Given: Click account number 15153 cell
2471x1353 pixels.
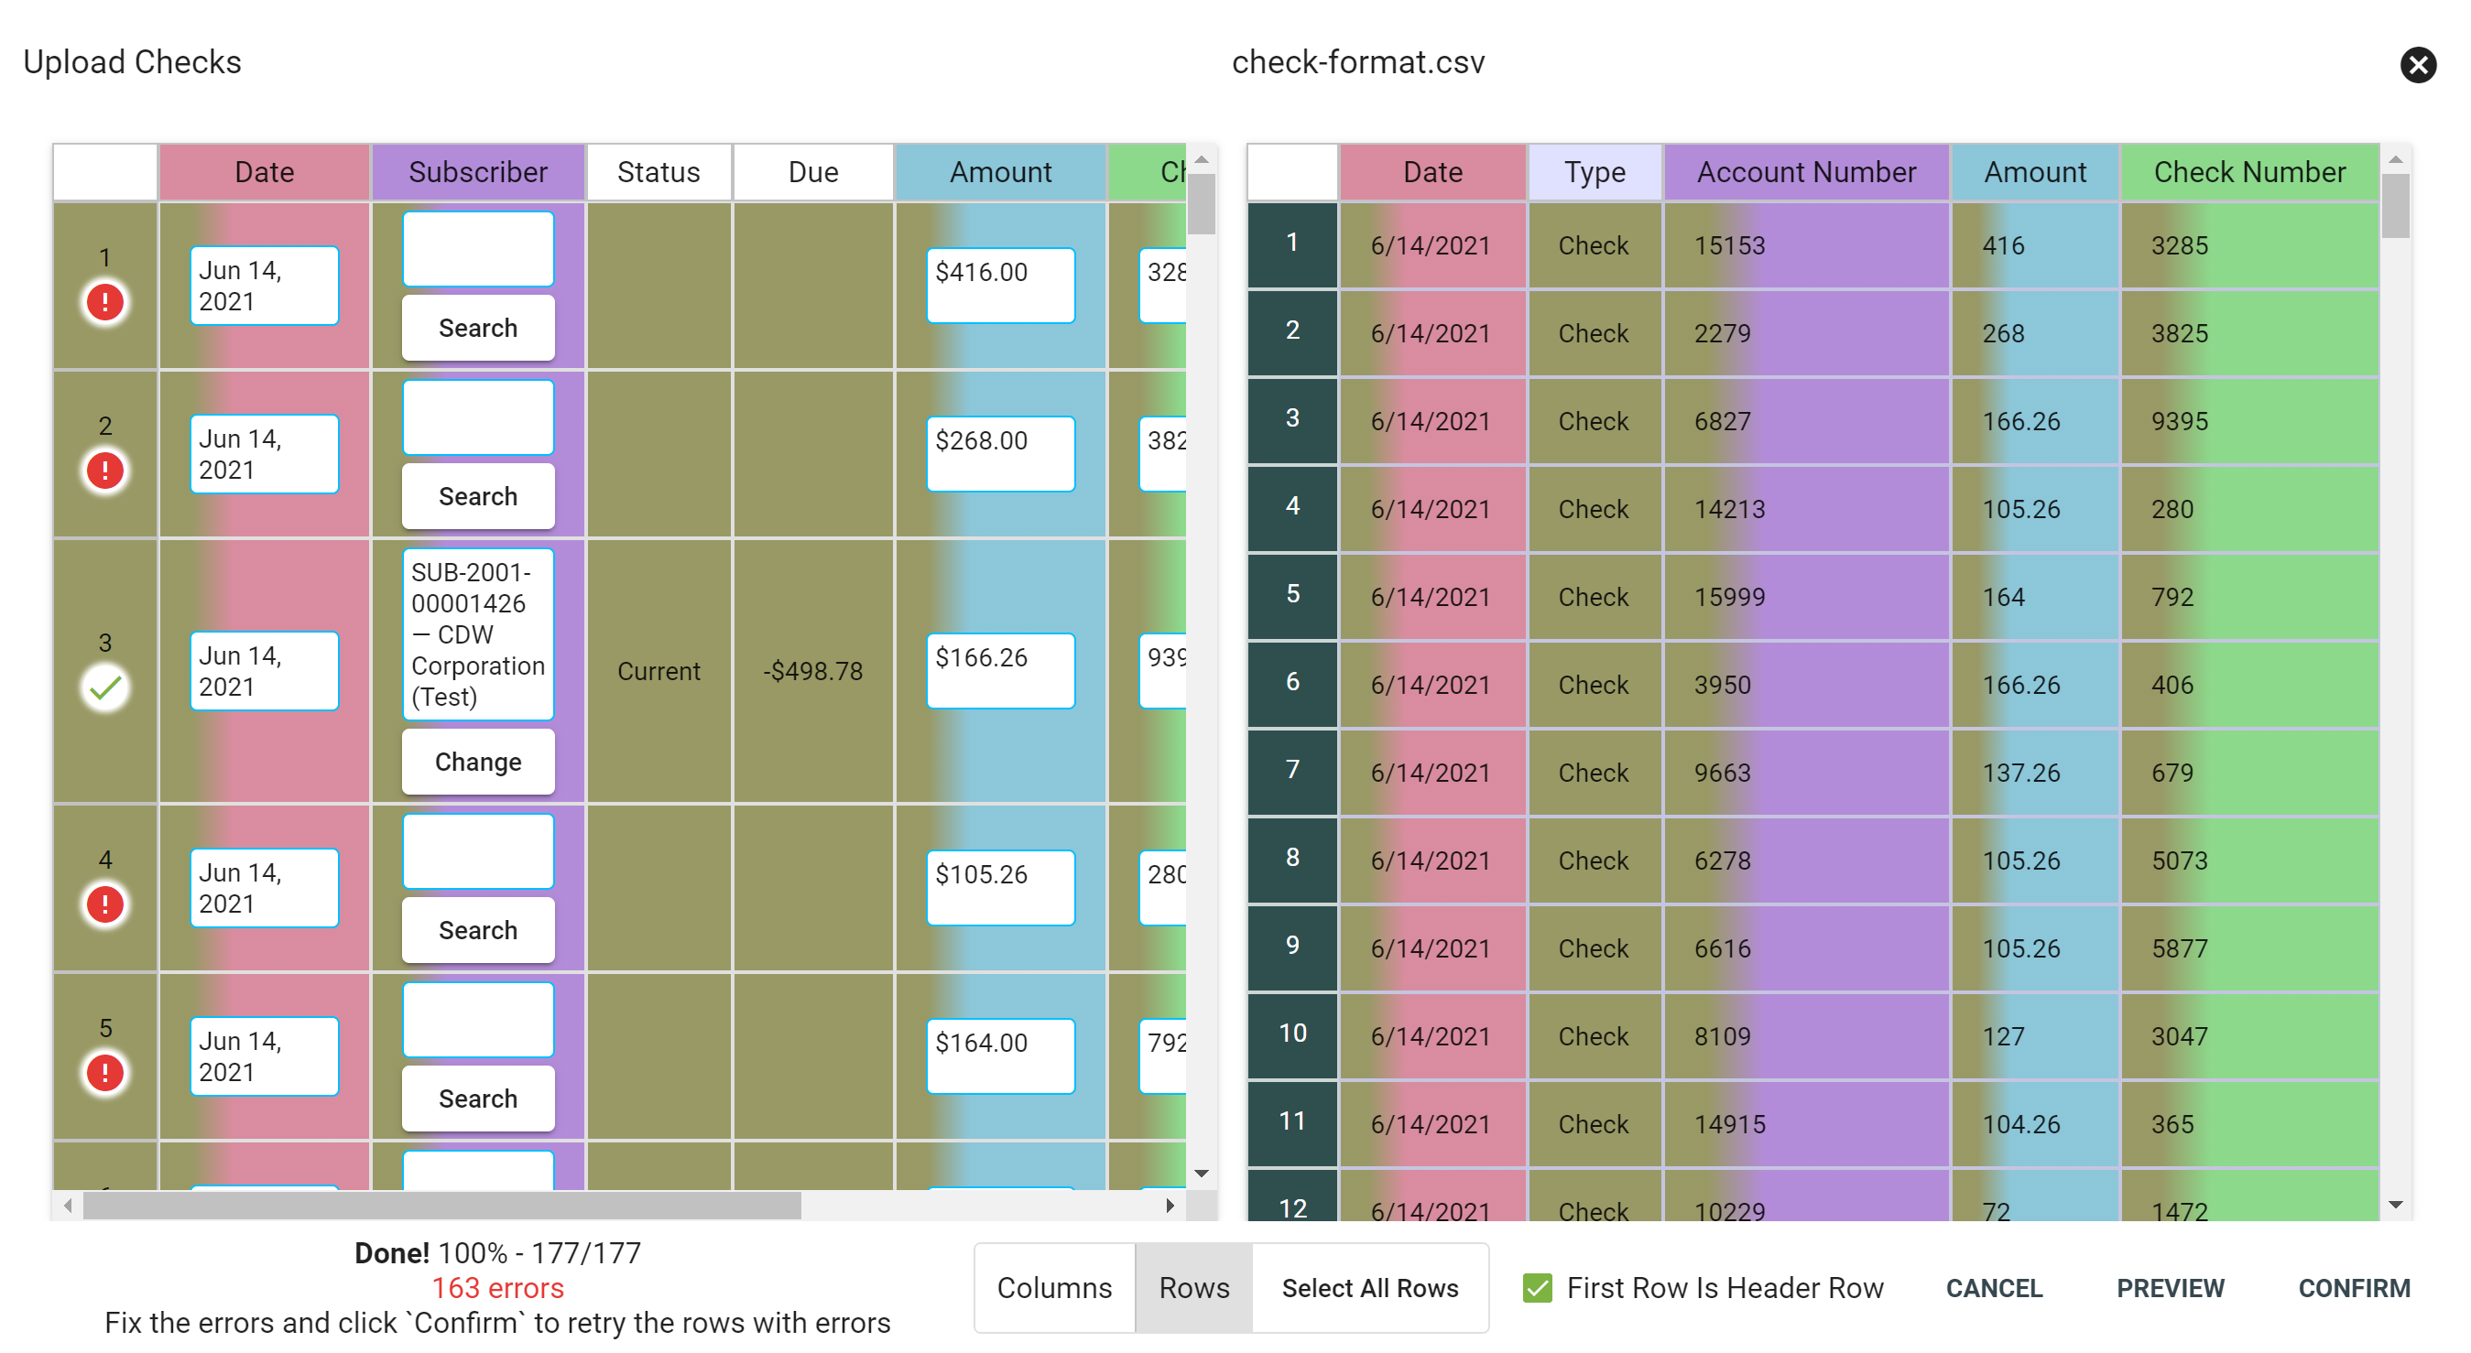Looking at the screenshot, I should (x=1806, y=244).
